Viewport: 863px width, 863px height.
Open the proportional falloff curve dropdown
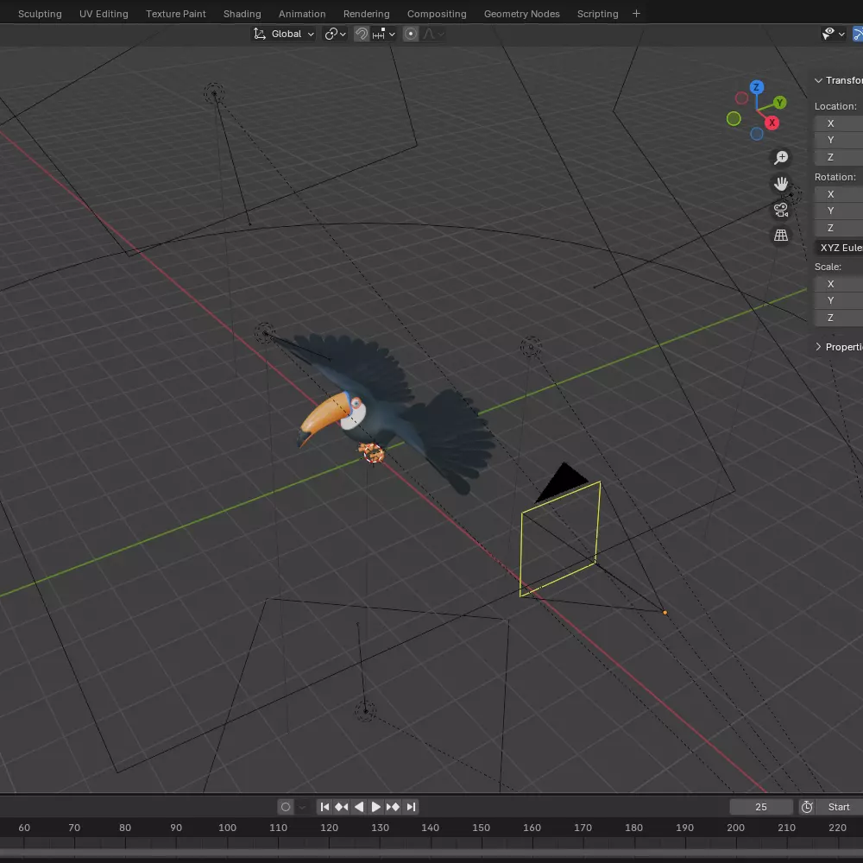tap(434, 35)
